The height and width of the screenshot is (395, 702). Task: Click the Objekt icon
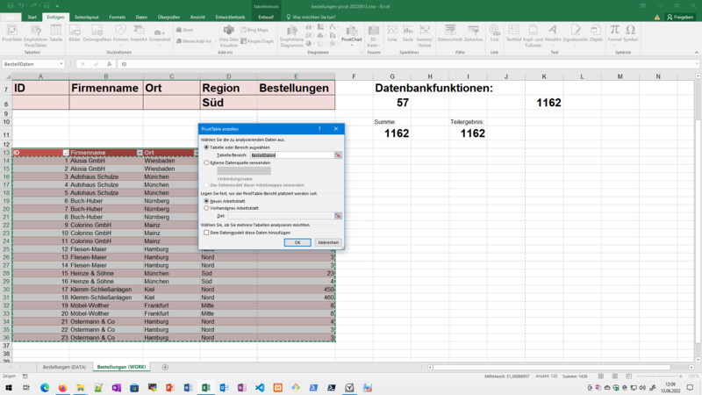point(596,33)
